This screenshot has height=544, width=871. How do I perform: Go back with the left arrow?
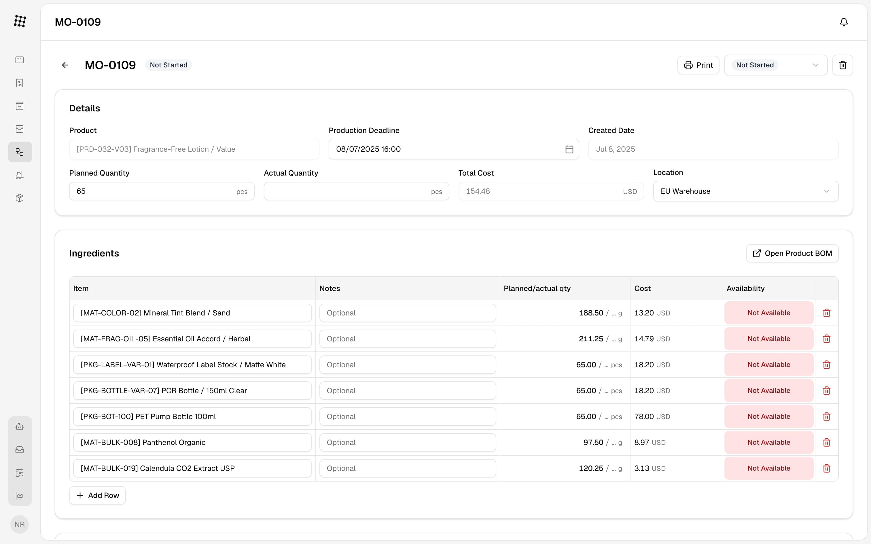(x=65, y=65)
